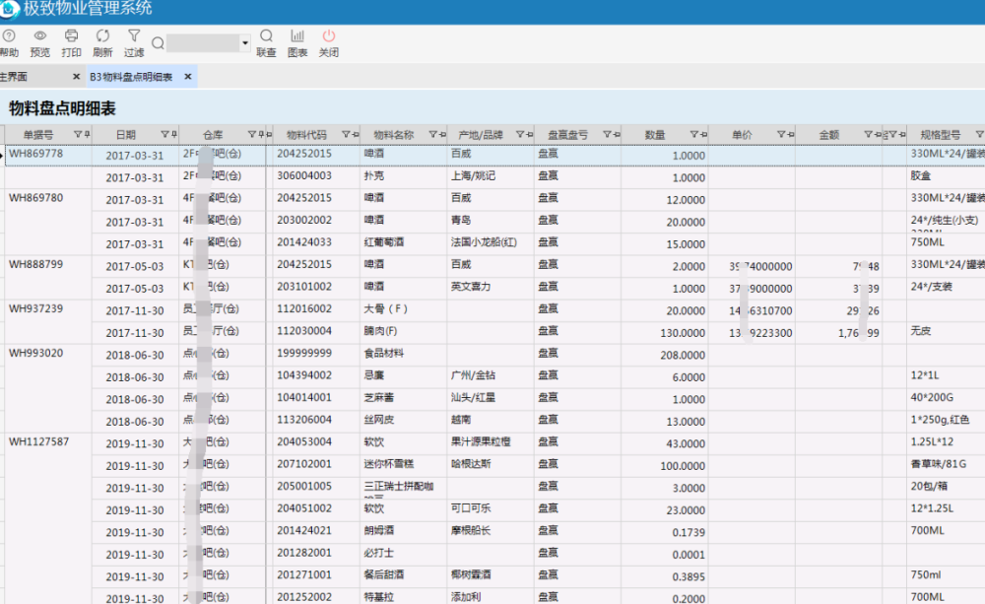The image size is (985, 604).
Task: Pin the 物料代码 column
Action: pos(355,135)
